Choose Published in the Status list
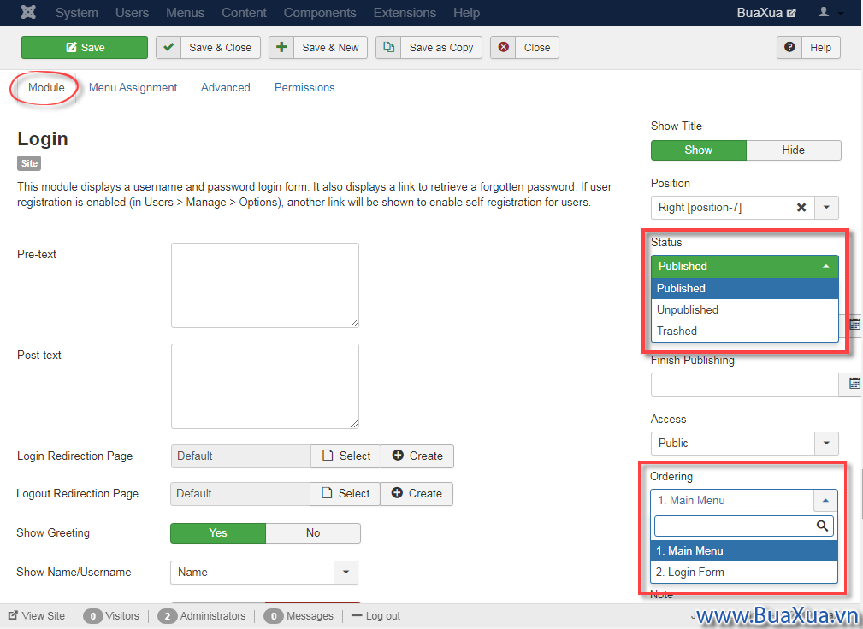Viewport: 863px width, 629px height. coord(745,288)
